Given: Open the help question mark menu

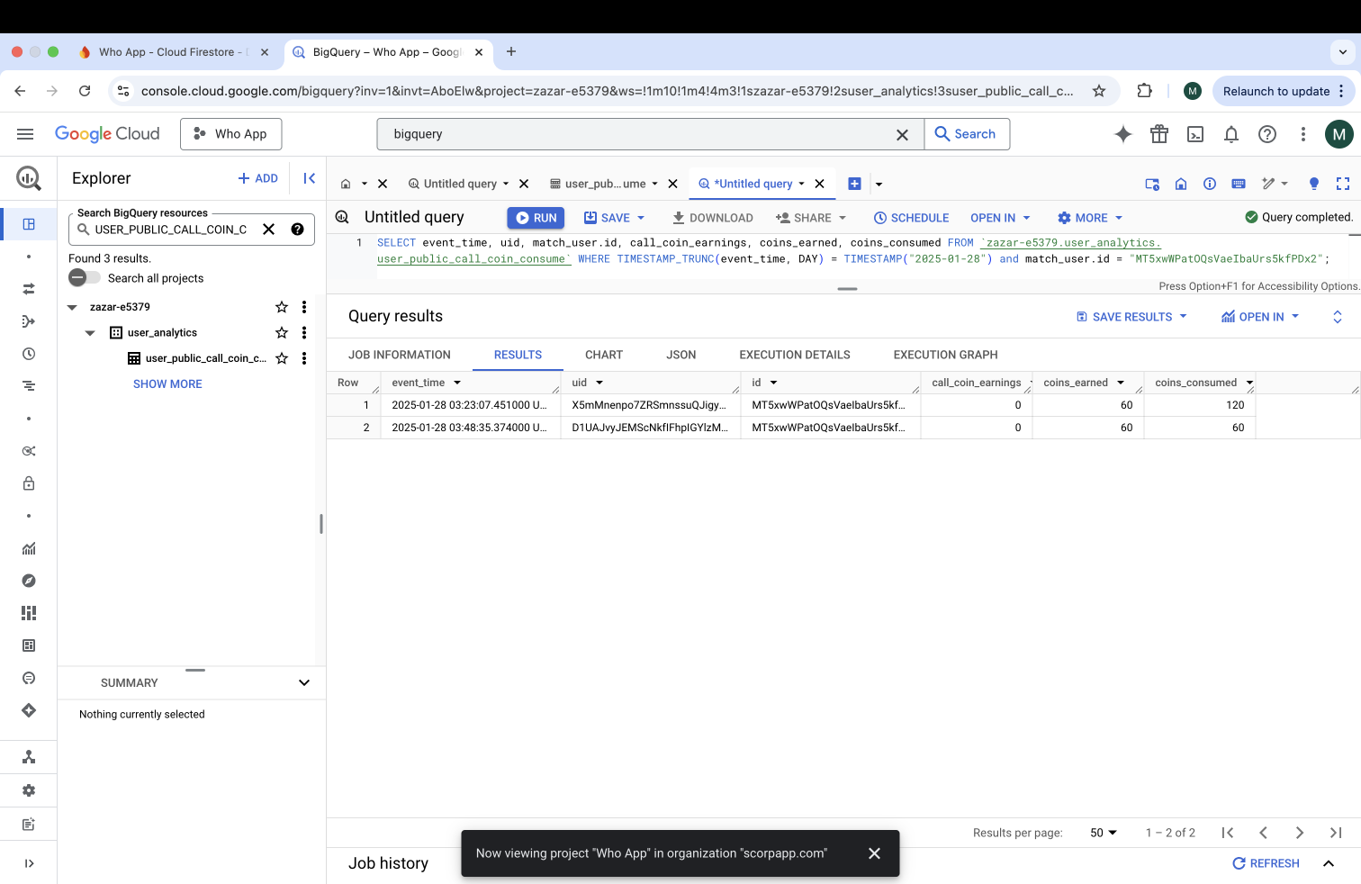Looking at the screenshot, I should pyautogui.click(x=1267, y=134).
